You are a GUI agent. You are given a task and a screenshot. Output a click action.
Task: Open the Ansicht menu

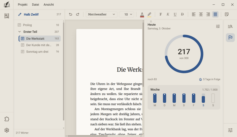pos(49,4)
